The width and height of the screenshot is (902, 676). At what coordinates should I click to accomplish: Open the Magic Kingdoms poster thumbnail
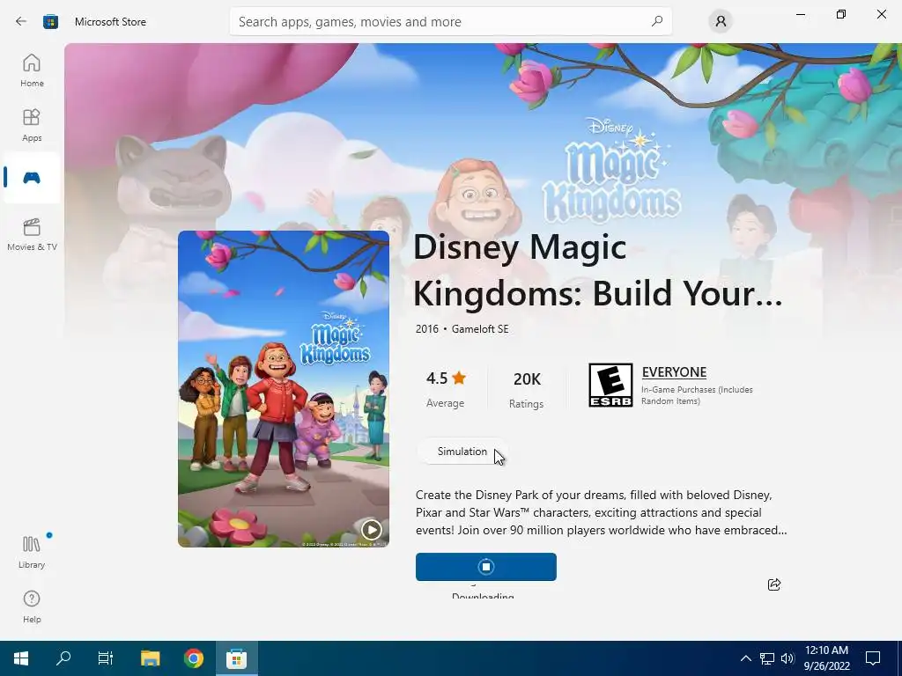click(x=284, y=388)
